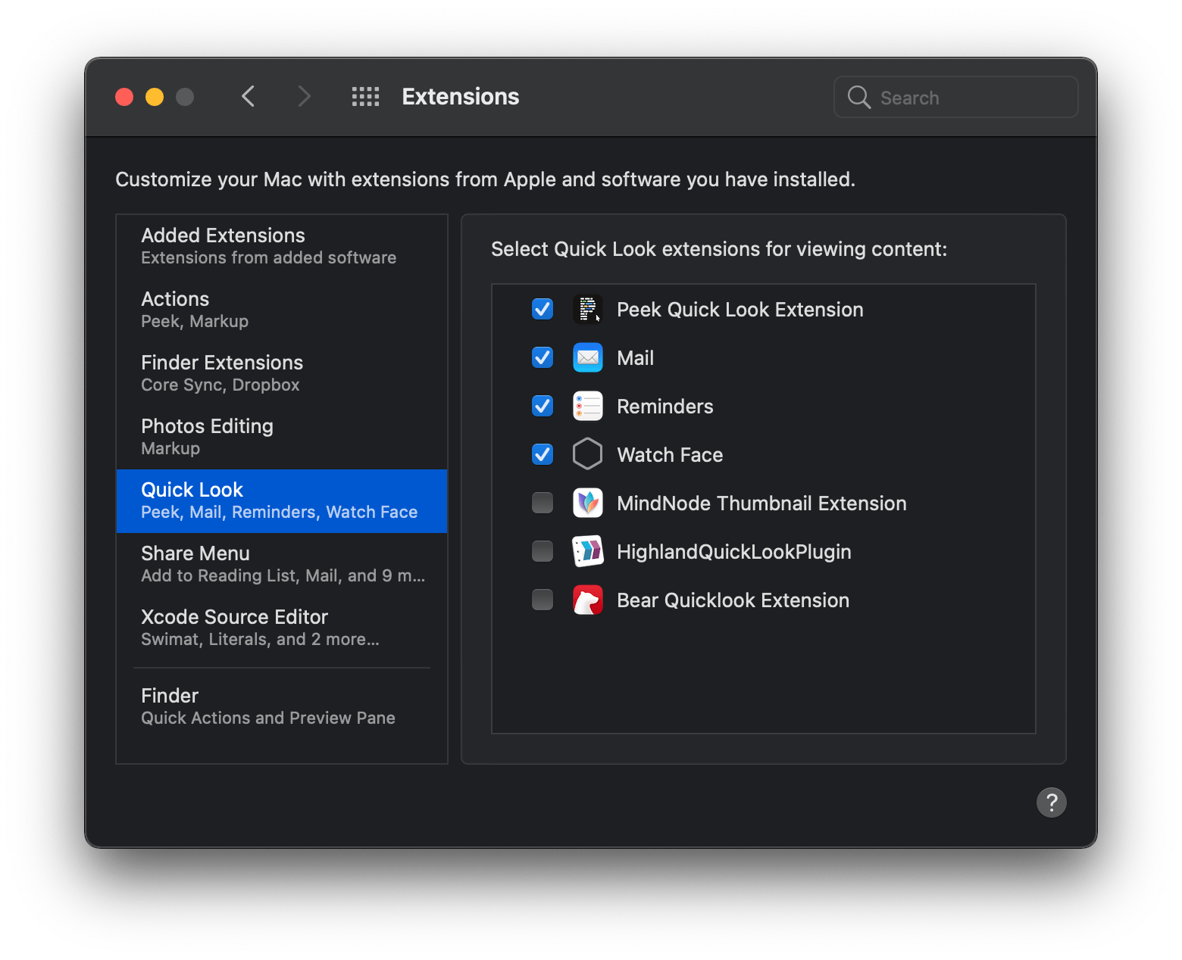The image size is (1182, 960).
Task: Click the Watch Face hexagon icon
Action: [x=588, y=454]
